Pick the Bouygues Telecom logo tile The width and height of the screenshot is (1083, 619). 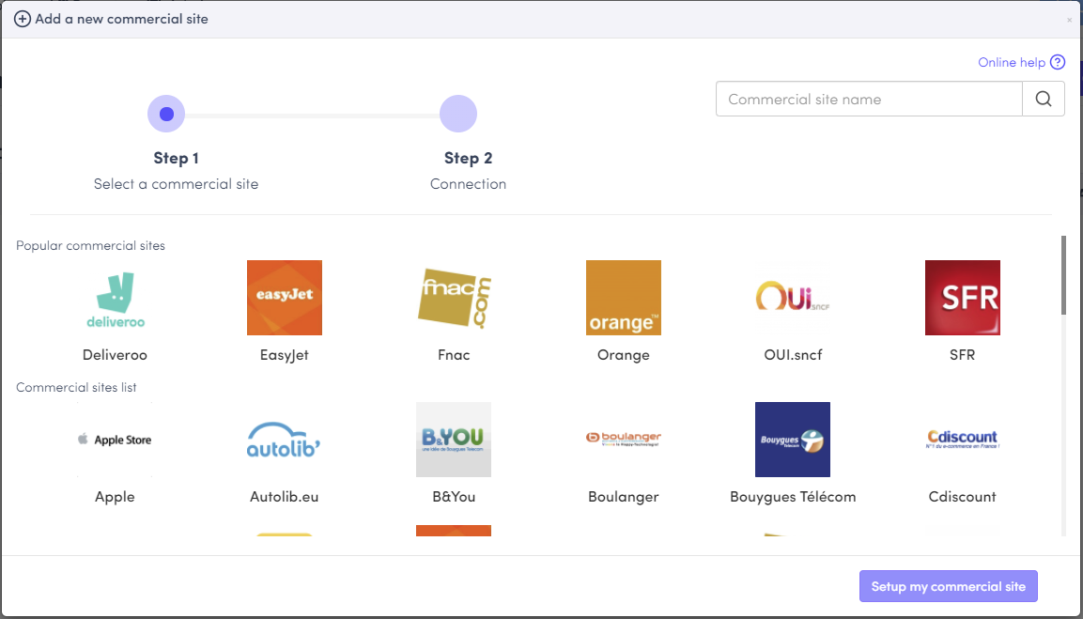point(793,440)
